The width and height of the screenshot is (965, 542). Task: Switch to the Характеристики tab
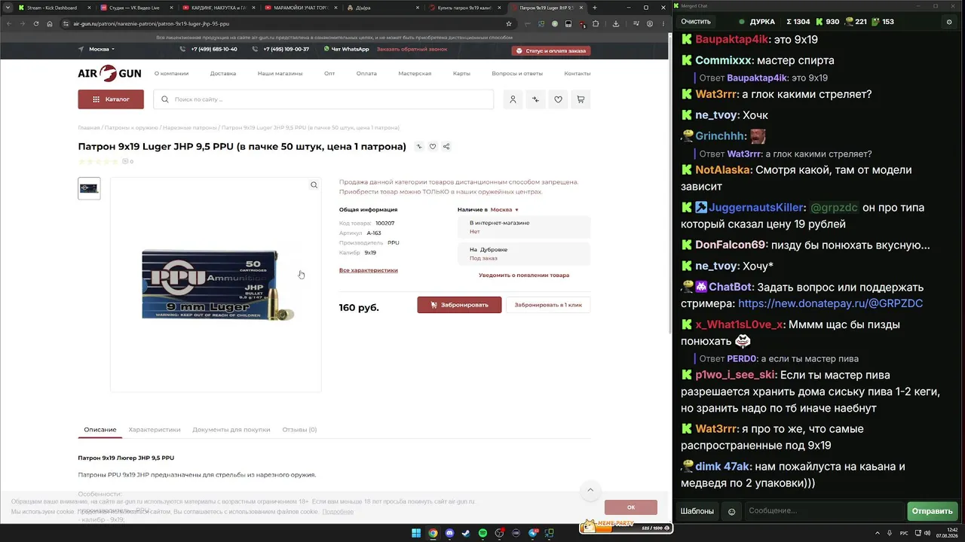point(155,430)
